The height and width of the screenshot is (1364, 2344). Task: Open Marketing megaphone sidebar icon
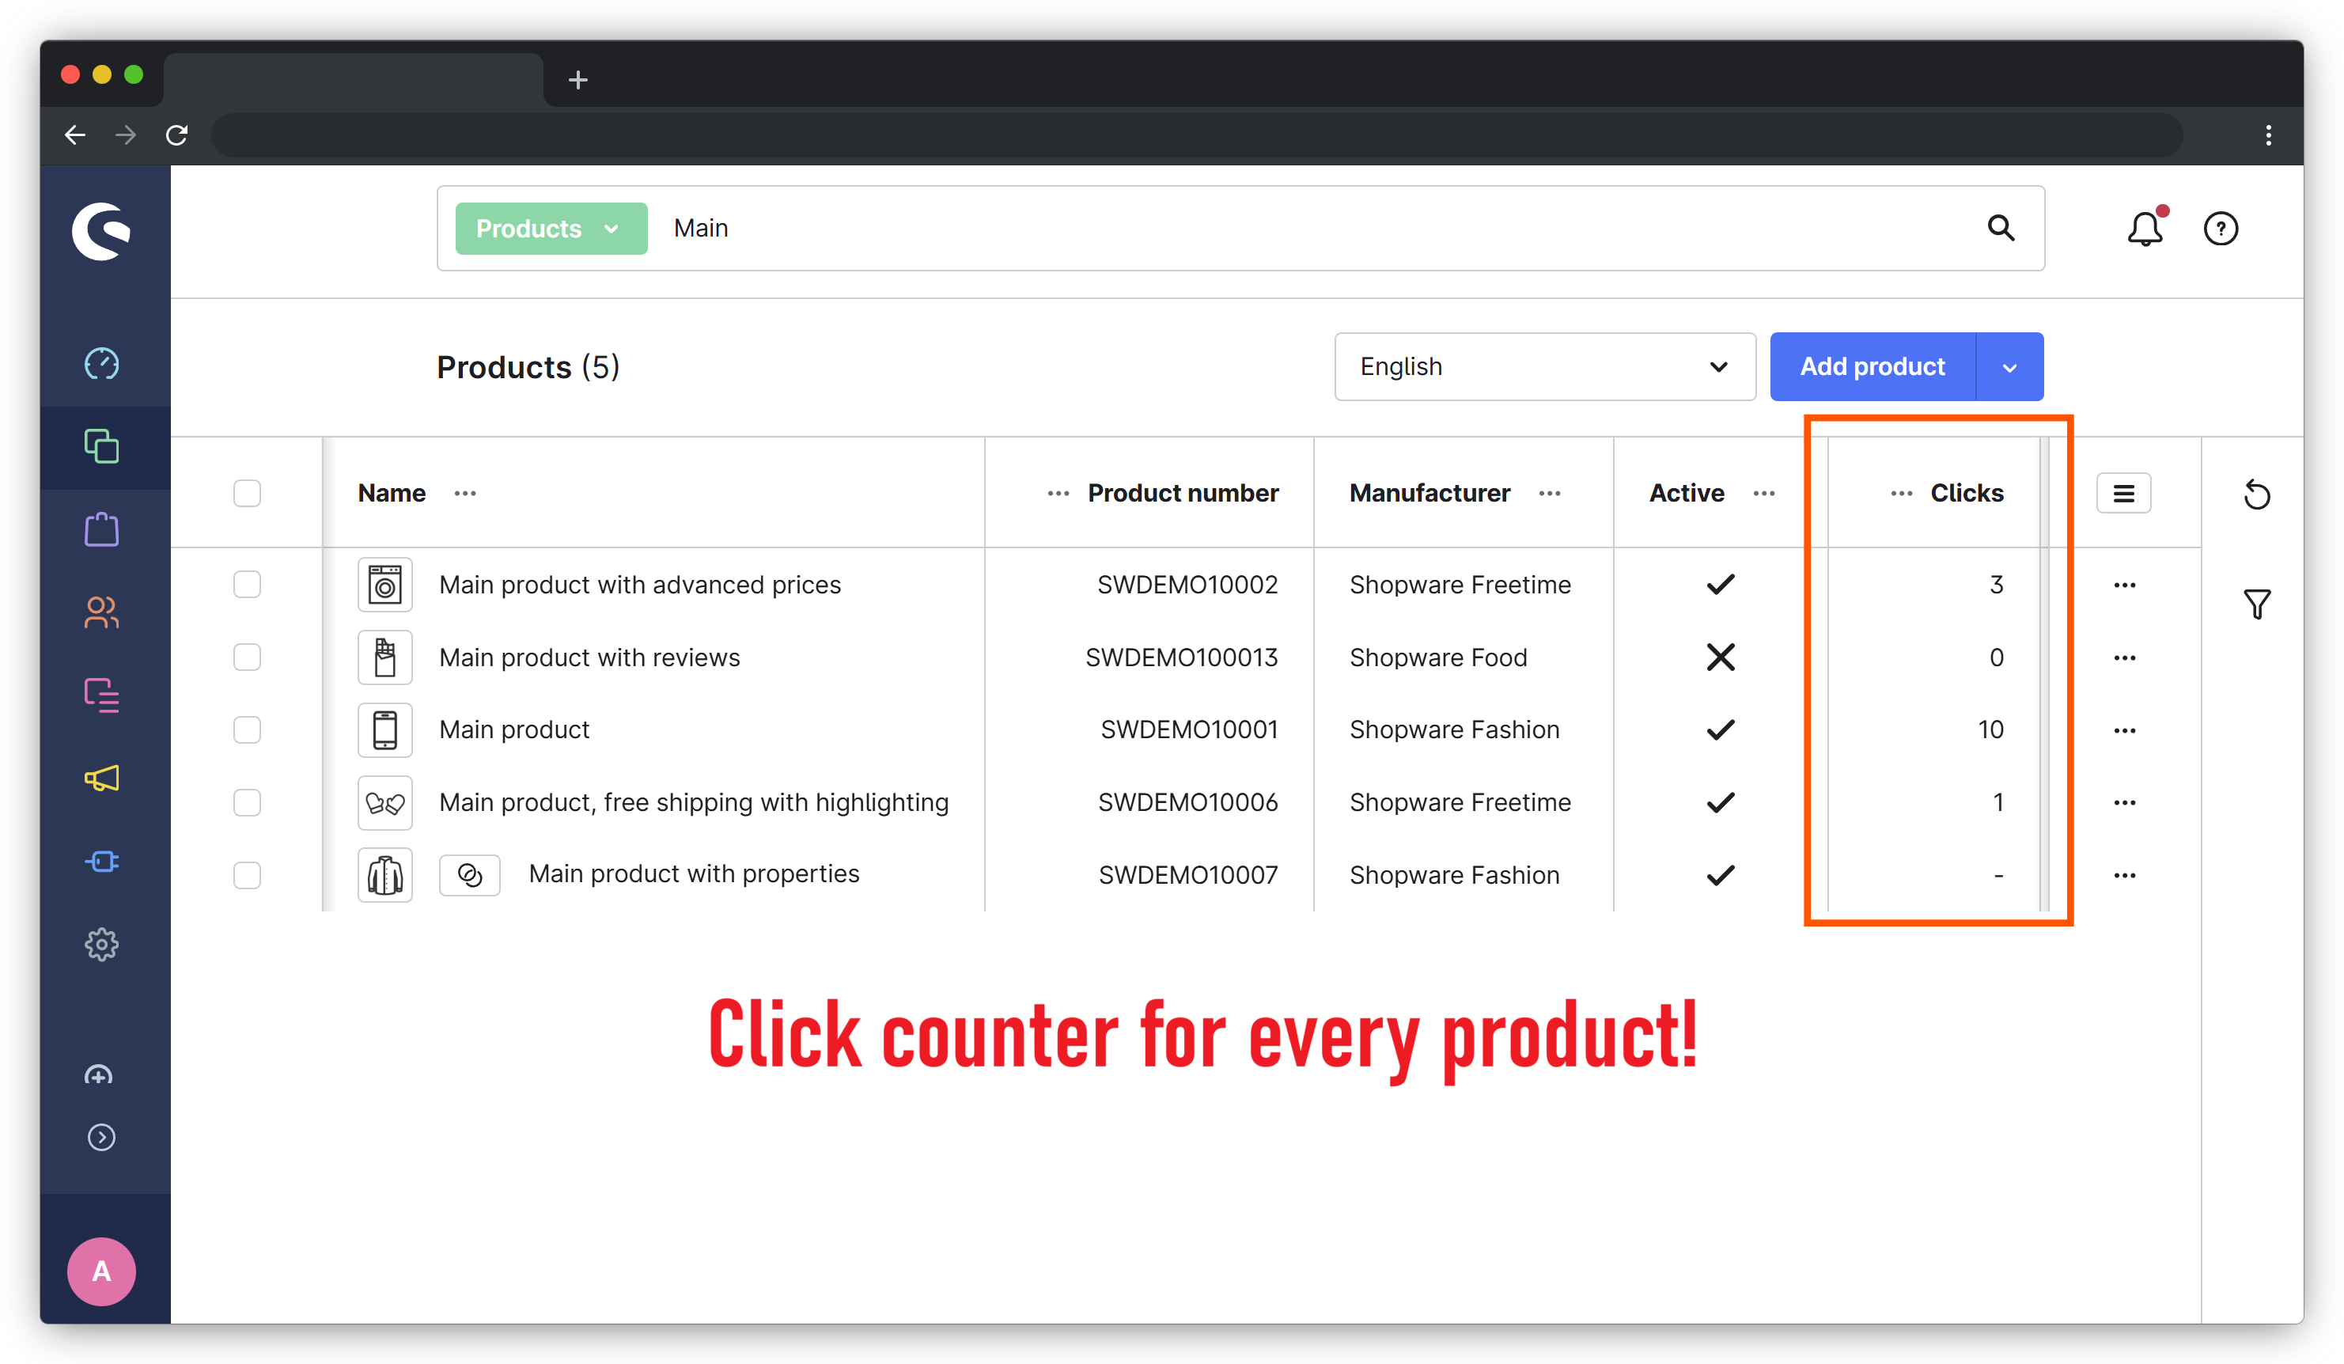point(101,778)
